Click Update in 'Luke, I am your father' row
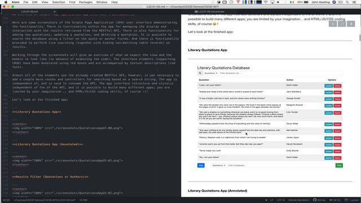Image resolution: width=361 pixels, height=203 pixels. [328, 86]
